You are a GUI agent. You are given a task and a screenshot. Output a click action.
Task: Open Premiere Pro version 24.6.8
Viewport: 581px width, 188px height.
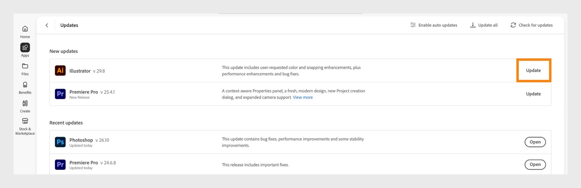coord(535,164)
